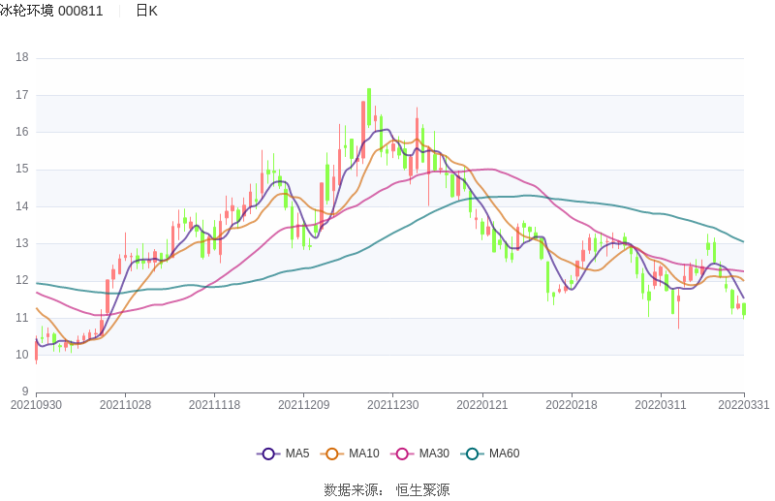Screen dimensions: 775x501
Task: Click the 20211118 date tick label
Action: coord(214,405)
